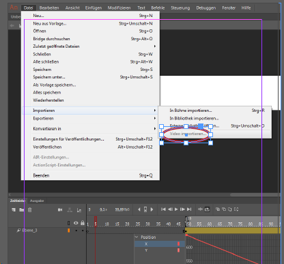Choose Veröffentlichen

coord(91,147)
